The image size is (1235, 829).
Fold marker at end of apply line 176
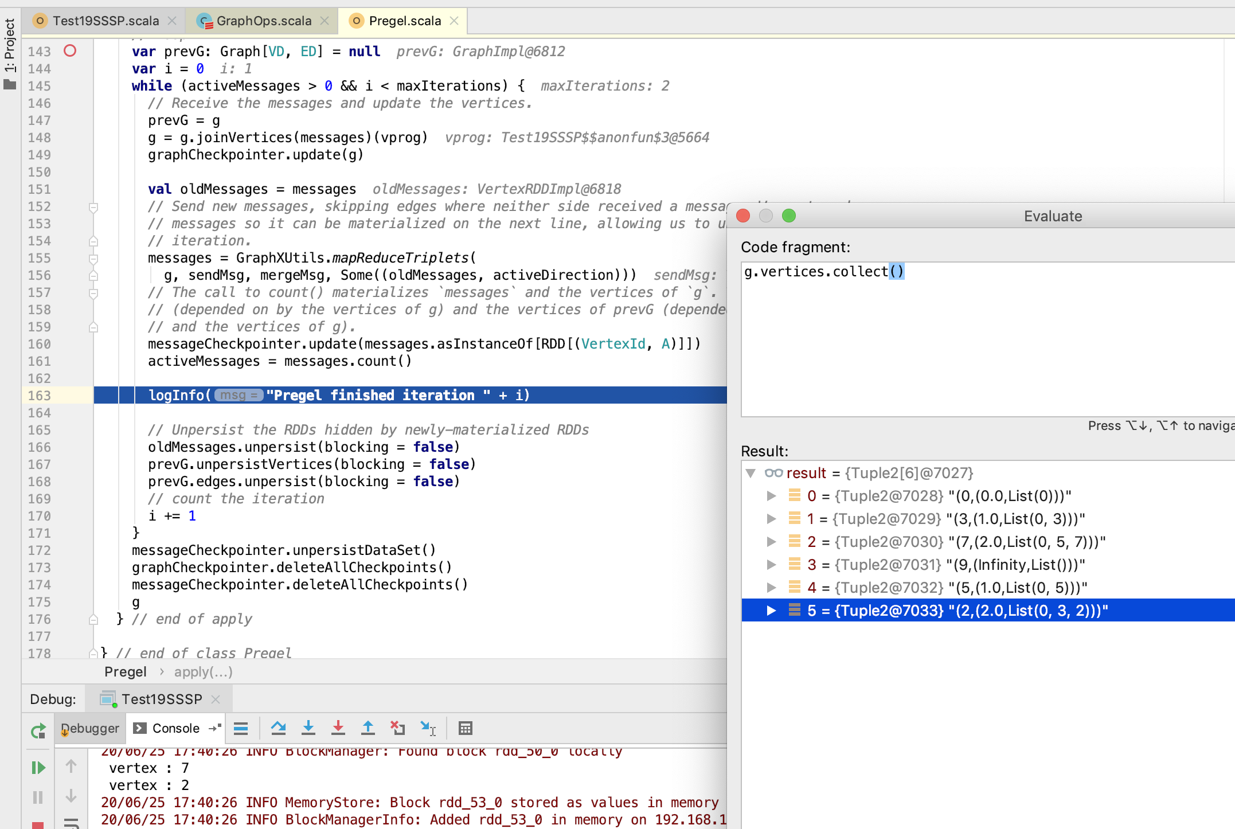[93, 620]
